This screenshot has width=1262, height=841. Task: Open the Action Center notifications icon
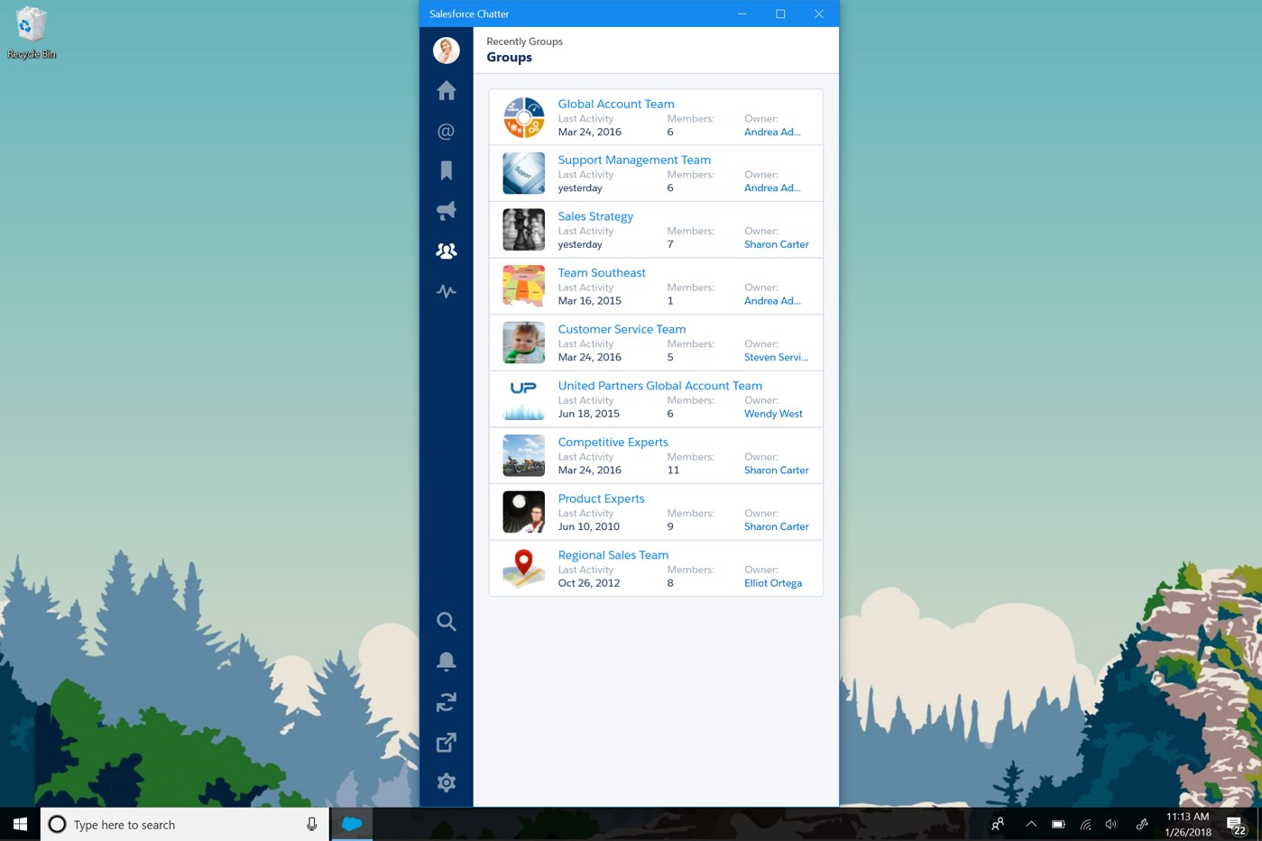click(1237, 824)
